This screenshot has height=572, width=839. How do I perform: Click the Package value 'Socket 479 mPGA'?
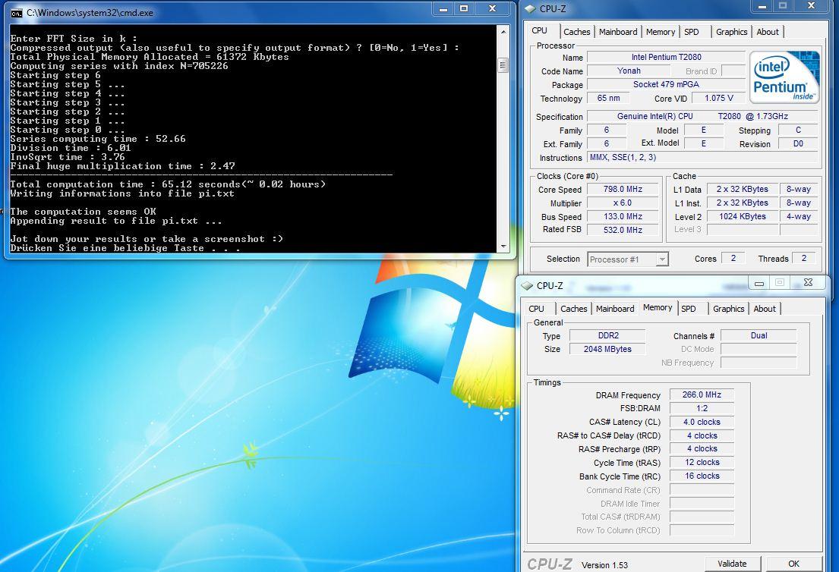click(666, 84)
